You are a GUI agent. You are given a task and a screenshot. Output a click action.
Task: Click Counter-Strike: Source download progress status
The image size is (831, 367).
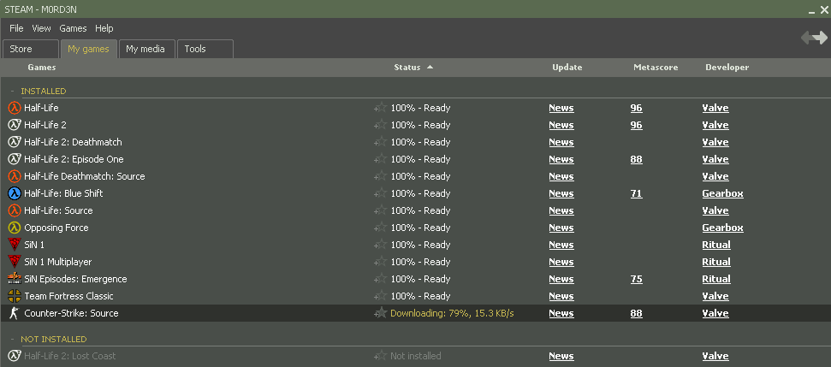tap(452, 313)
